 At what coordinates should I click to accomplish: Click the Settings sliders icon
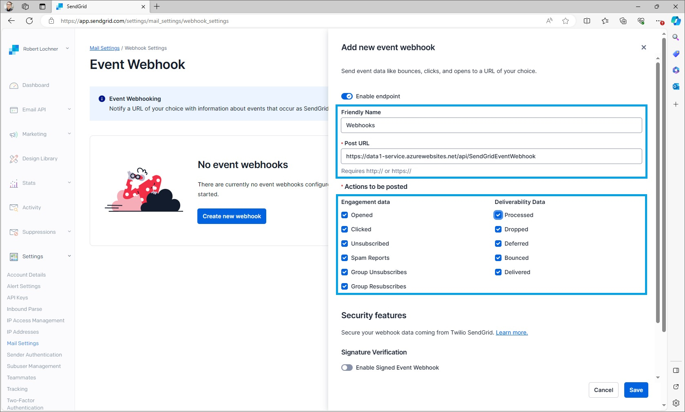(x=14, y=257)
